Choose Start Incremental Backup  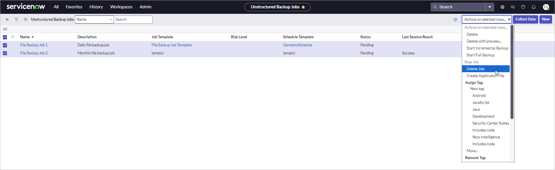click(486, 48)
